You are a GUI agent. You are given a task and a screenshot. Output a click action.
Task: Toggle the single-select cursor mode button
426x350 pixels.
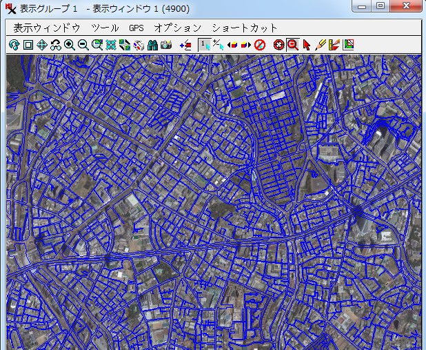click(x=204, y=46)
